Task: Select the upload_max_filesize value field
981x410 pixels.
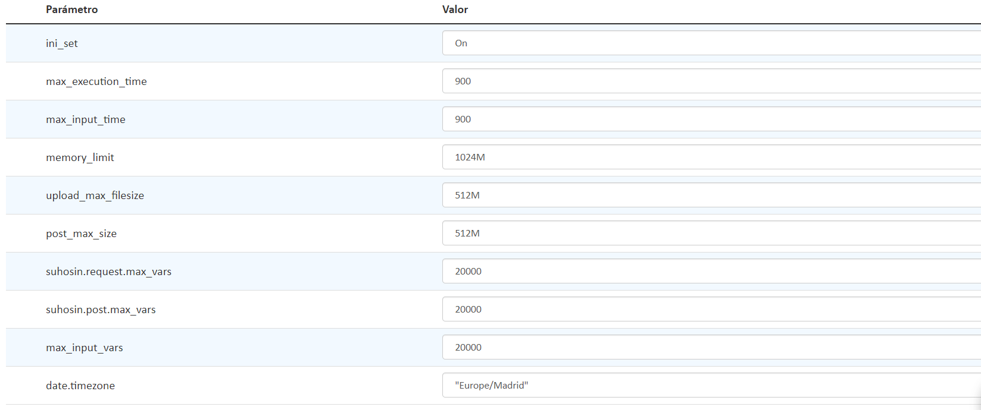Action: tap(711, 195)
